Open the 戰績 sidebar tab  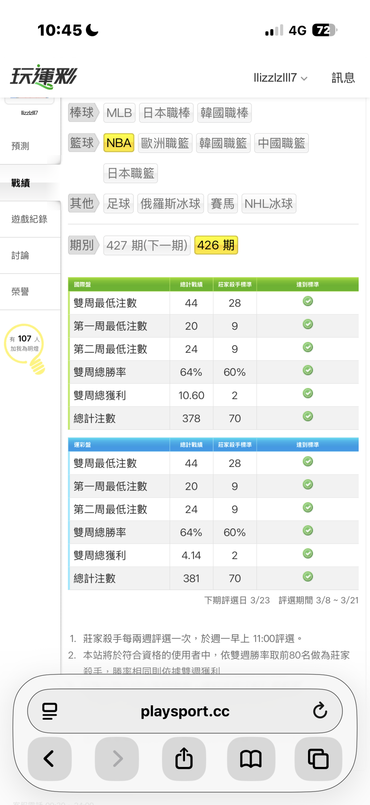(x=21, y=183)
